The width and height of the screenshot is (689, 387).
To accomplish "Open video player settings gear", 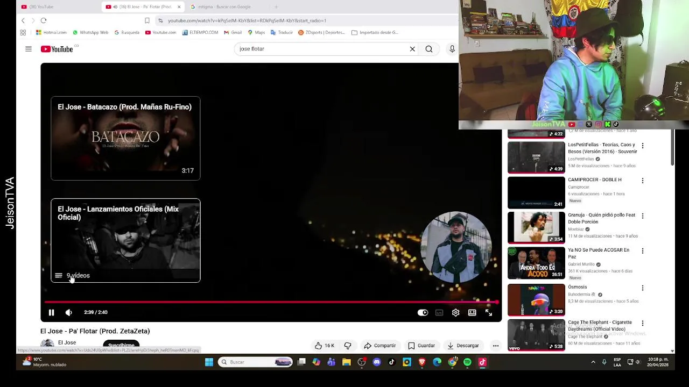I will 455,312.
